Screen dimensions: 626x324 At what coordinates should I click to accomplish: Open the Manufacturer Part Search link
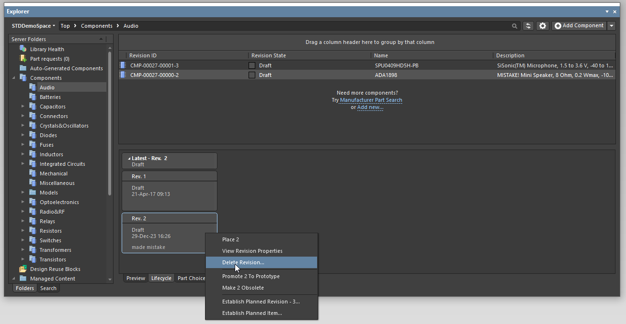click(371, 100)
